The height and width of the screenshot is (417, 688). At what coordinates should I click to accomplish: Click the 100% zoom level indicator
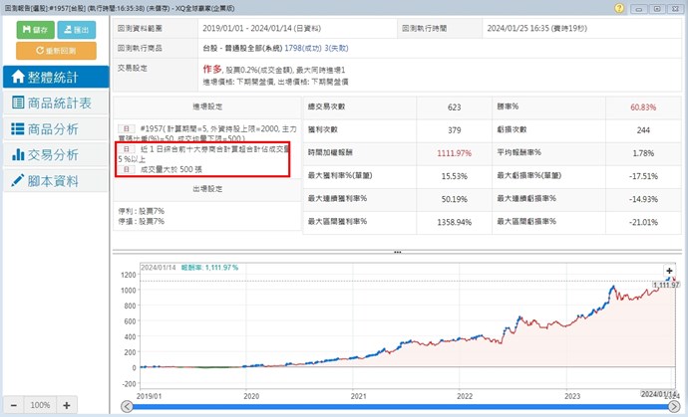pos(39,405)
